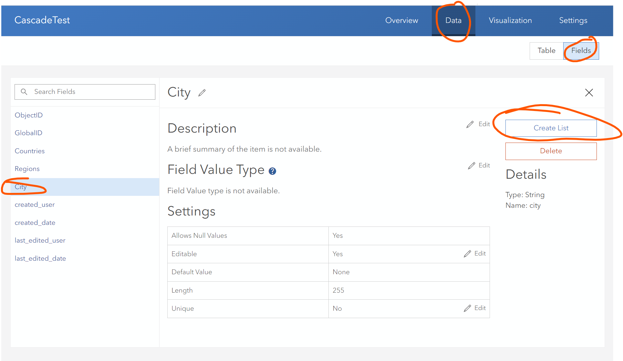Select the Regions field
The image size is (623, 361).
27,168
